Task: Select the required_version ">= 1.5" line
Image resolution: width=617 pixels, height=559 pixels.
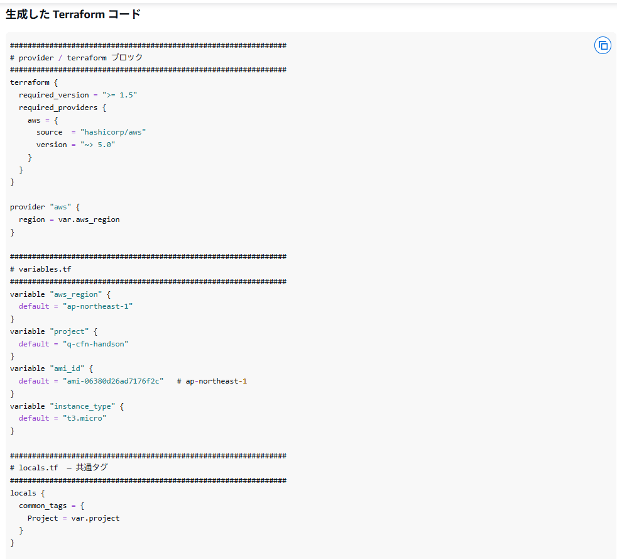Action: click(x=78, y=95)
